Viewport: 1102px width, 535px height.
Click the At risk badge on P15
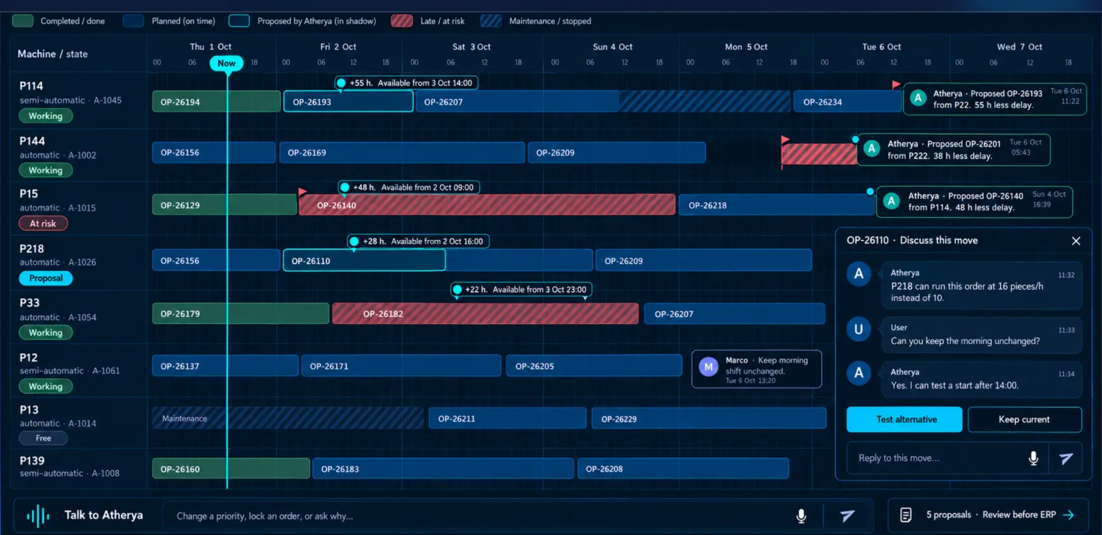coord(43,224)
